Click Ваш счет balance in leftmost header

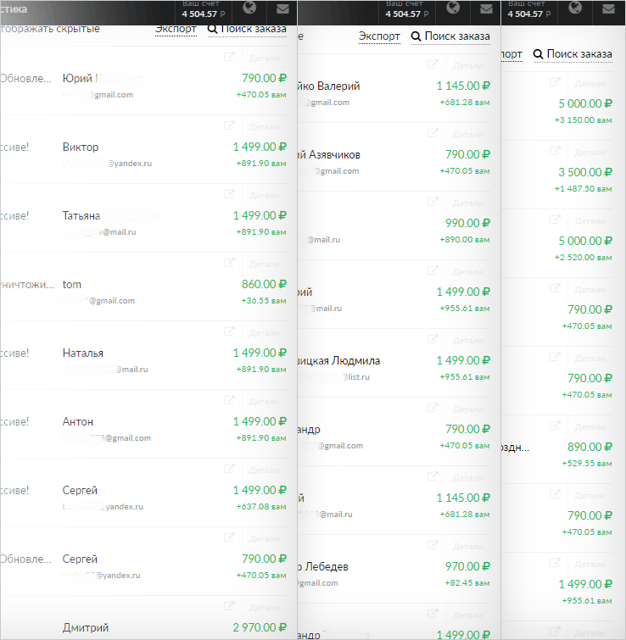[x=204, y=10]
